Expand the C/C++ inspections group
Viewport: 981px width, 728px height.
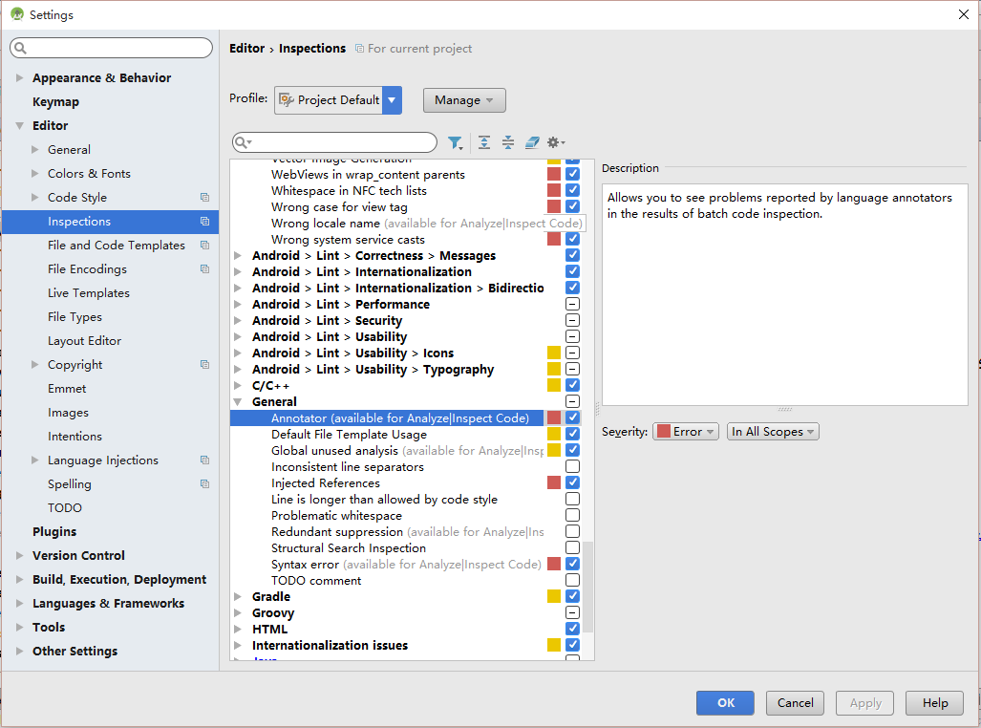[x=238, y=386]
